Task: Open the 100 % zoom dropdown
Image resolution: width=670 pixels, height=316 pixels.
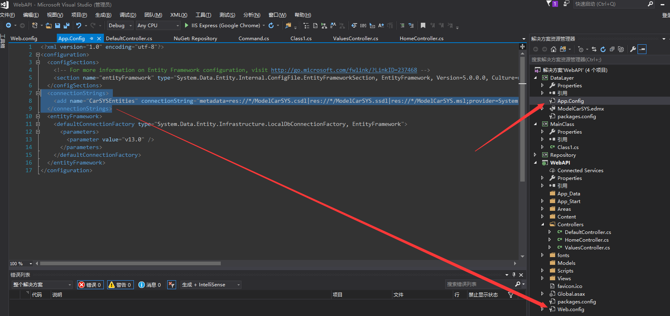Action: [x=21, y=264]
